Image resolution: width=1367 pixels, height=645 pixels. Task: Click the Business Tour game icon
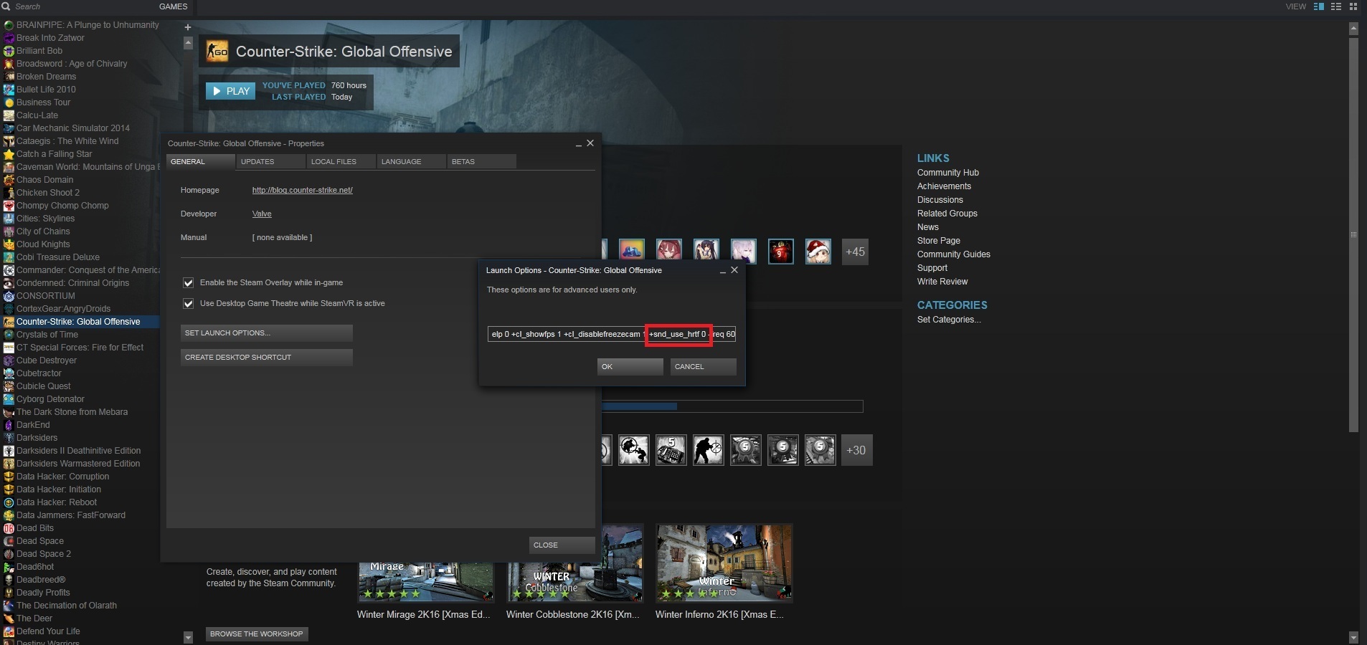tap(9, 102)
